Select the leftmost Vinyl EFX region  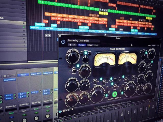coord(37,28)
